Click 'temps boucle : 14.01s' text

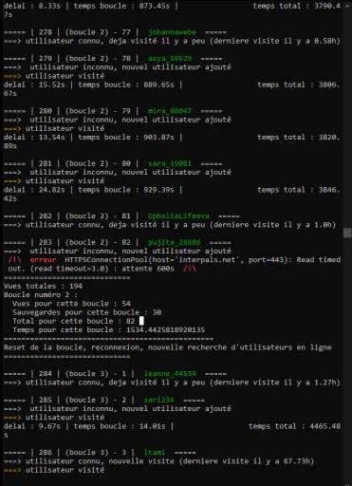(x=120, y=426)
